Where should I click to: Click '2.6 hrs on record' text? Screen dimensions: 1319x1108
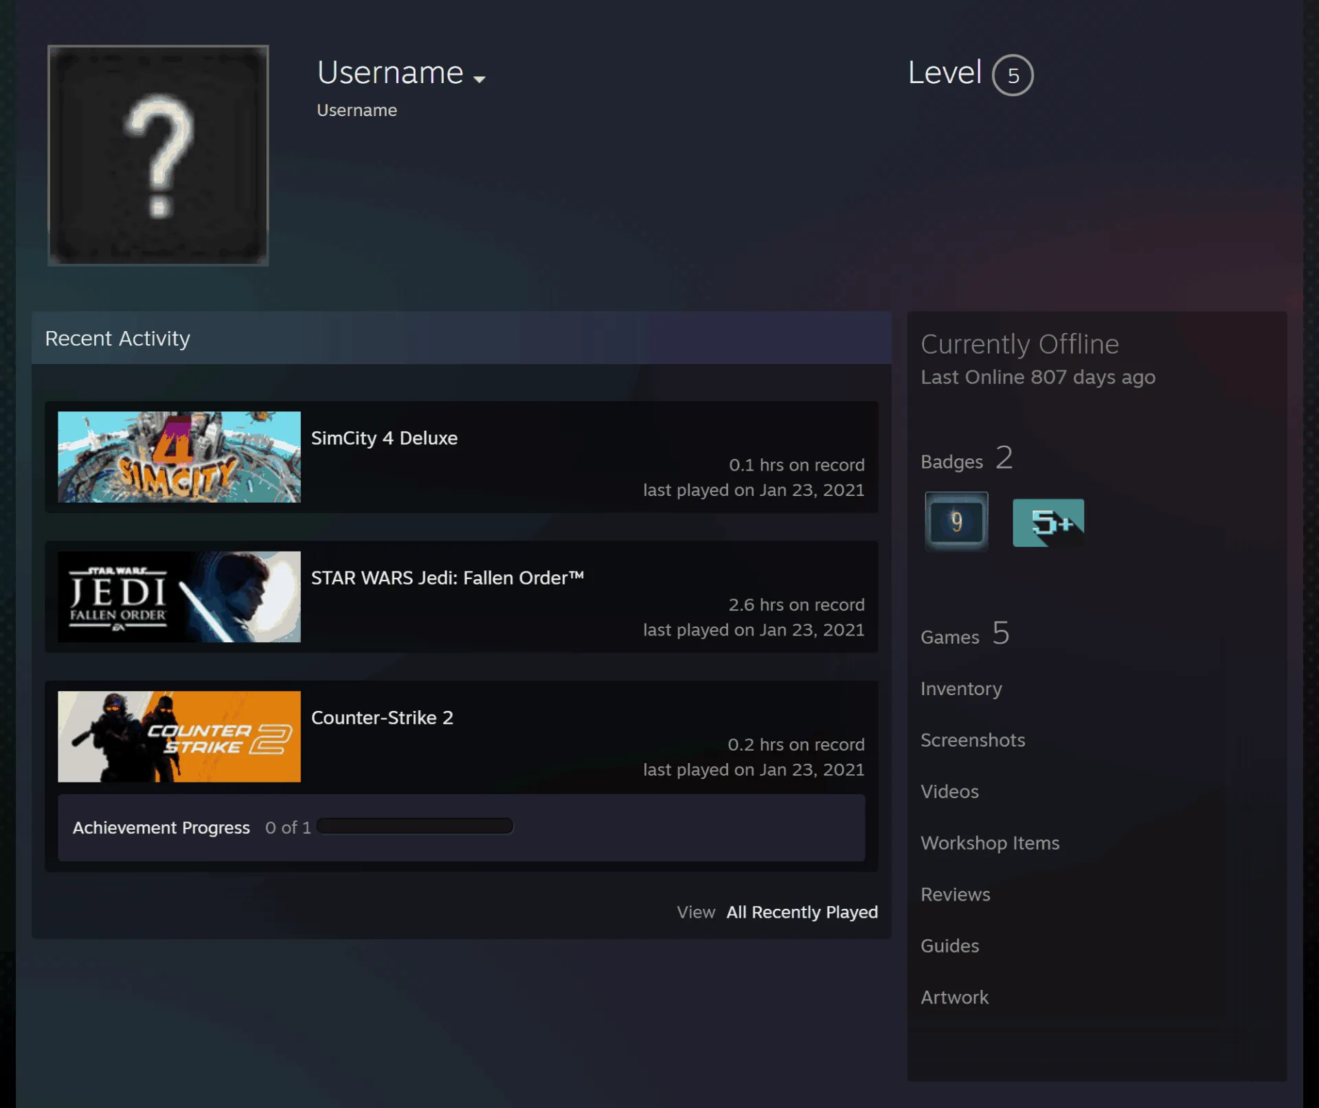(796, 605)
